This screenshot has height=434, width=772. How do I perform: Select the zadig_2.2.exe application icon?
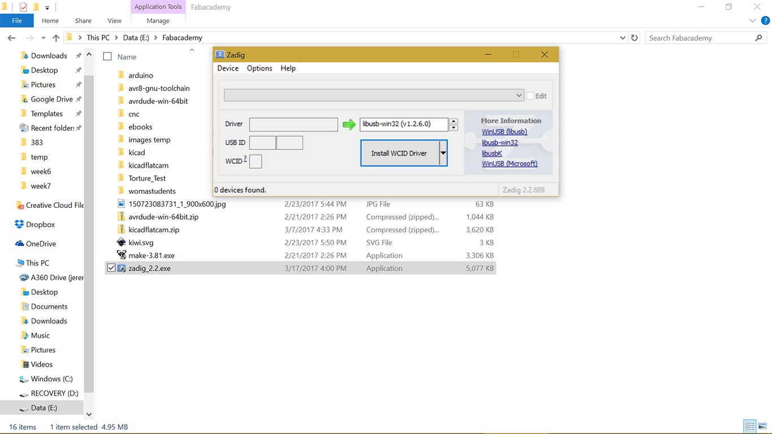point(121,268)
